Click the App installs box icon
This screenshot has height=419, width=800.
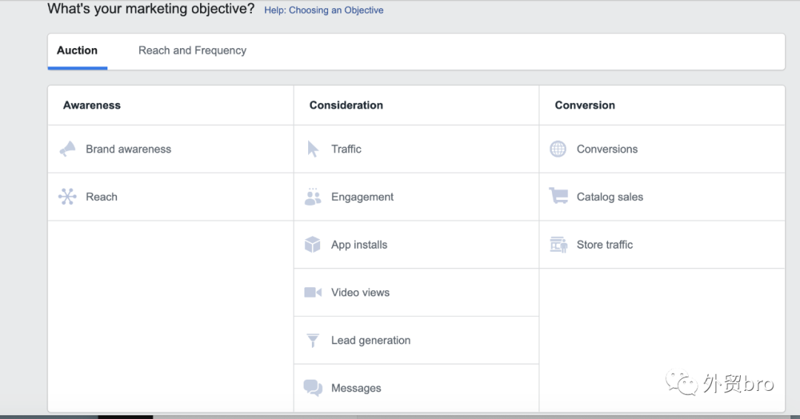(313, 245)
